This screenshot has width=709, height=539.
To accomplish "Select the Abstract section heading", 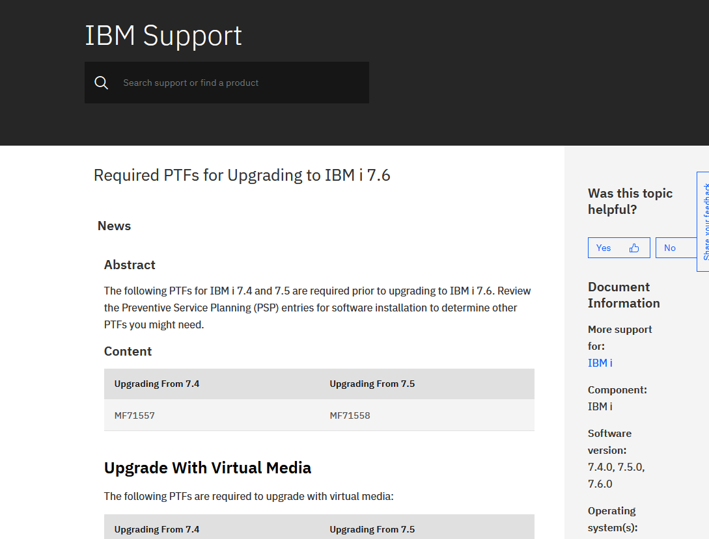I will 130,265.
